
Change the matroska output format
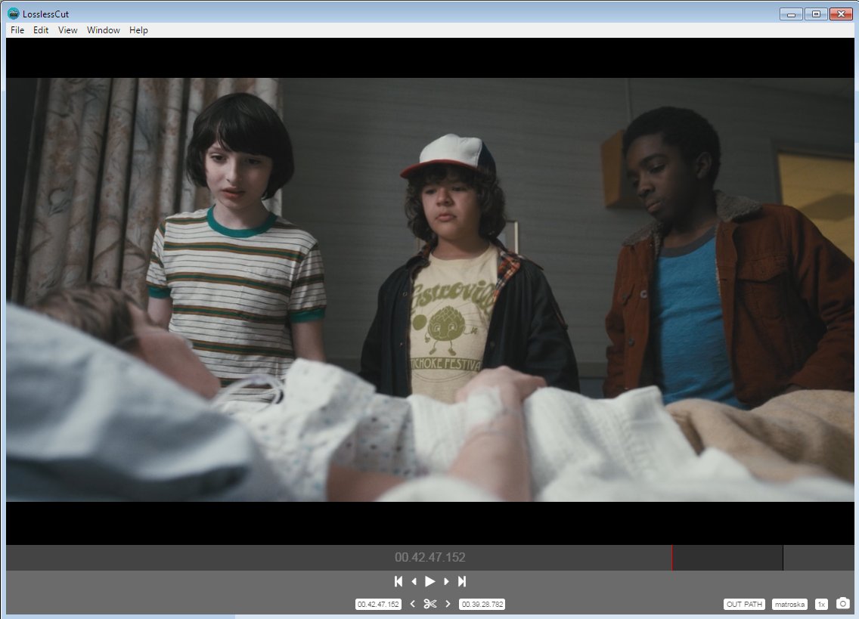pos(789,605)
